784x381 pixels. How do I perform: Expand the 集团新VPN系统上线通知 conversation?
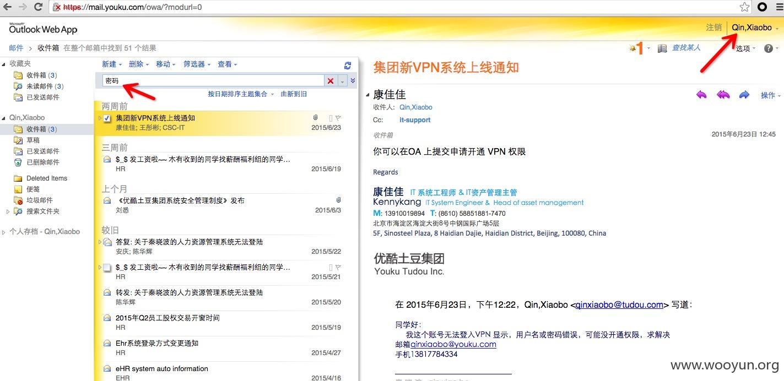pos(100,118)
